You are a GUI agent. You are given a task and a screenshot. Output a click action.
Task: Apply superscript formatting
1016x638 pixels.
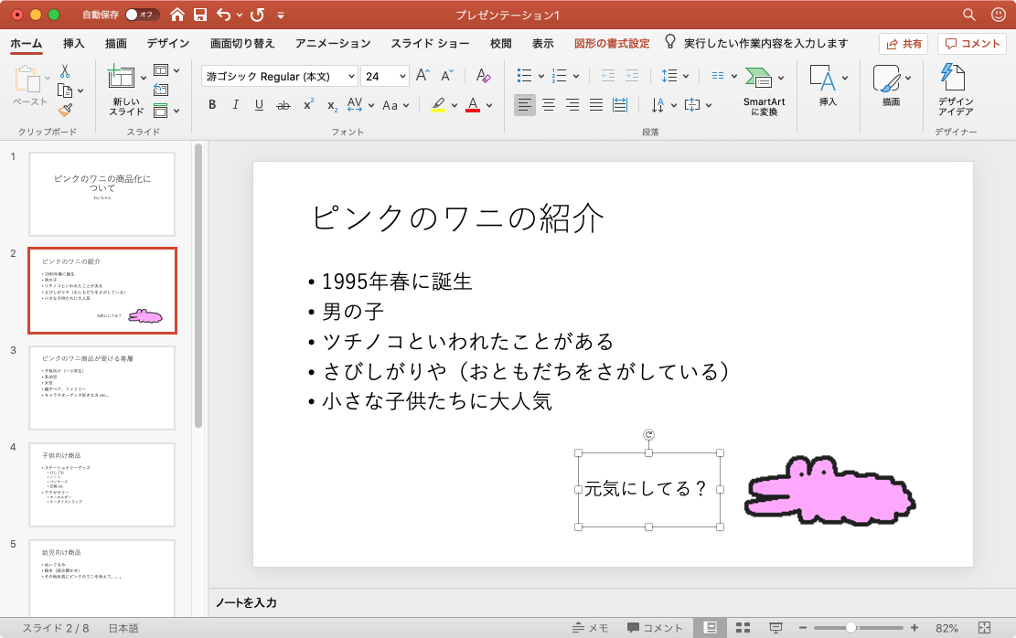click(309, 104)
